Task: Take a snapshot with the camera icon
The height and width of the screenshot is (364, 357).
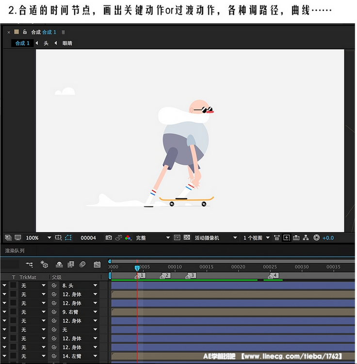Action: click(x=109, y=237)
